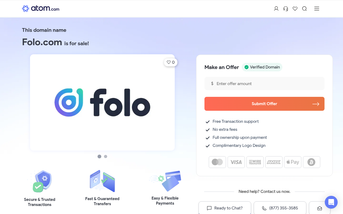The image size is (343, 214).
Task: Open the user account icon
Action: point(276,9)
